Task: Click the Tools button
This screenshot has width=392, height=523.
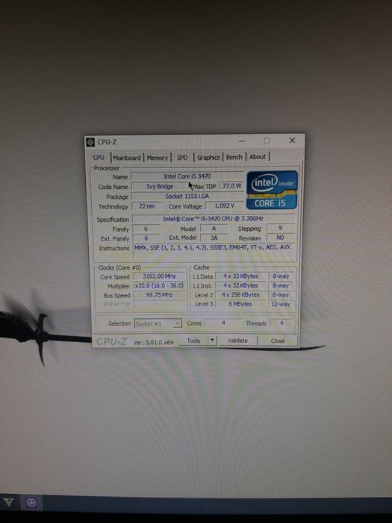Action: [193, 341]
